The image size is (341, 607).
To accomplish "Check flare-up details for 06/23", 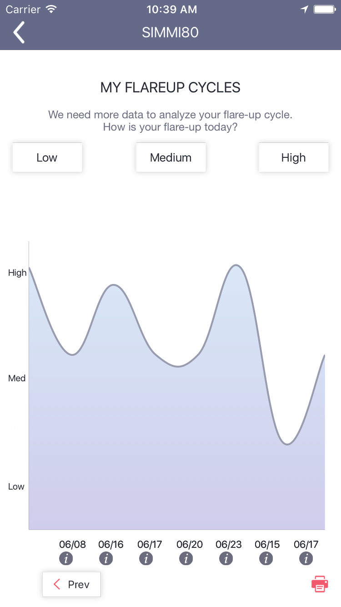I will [226, 558].
